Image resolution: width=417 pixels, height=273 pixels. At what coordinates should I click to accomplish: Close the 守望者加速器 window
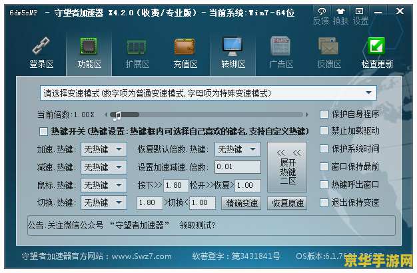400,11
